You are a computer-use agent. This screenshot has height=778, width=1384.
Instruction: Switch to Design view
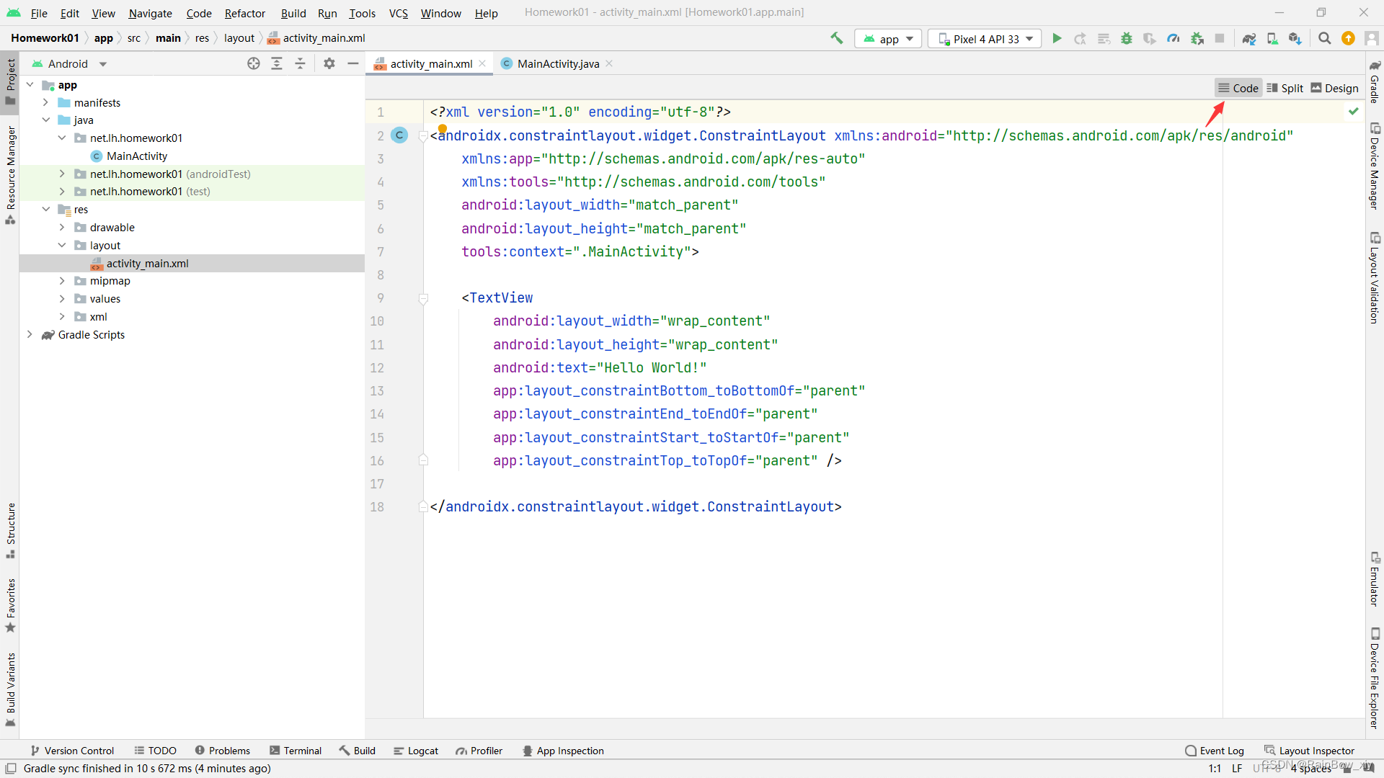(x=1334, y=87)
